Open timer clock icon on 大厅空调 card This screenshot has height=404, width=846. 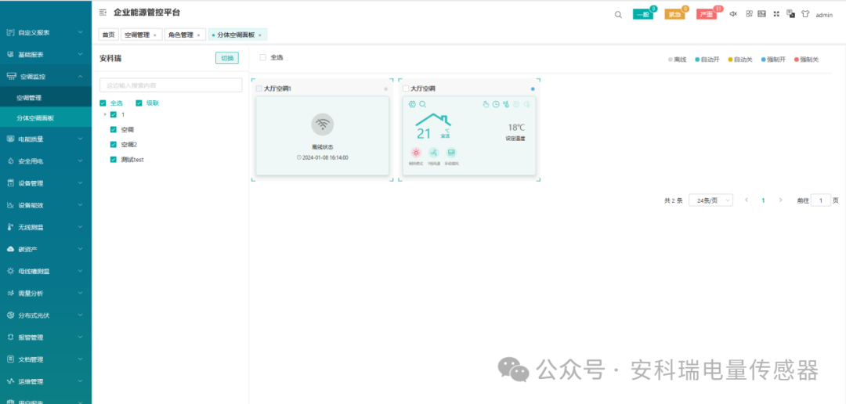click(496, 104)
